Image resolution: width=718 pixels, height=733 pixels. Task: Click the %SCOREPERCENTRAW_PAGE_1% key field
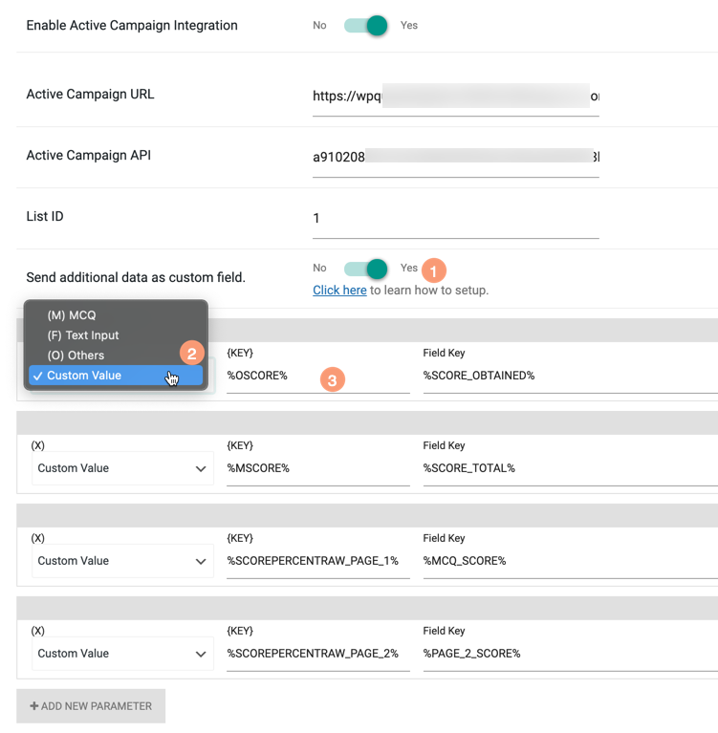(318, 561)
